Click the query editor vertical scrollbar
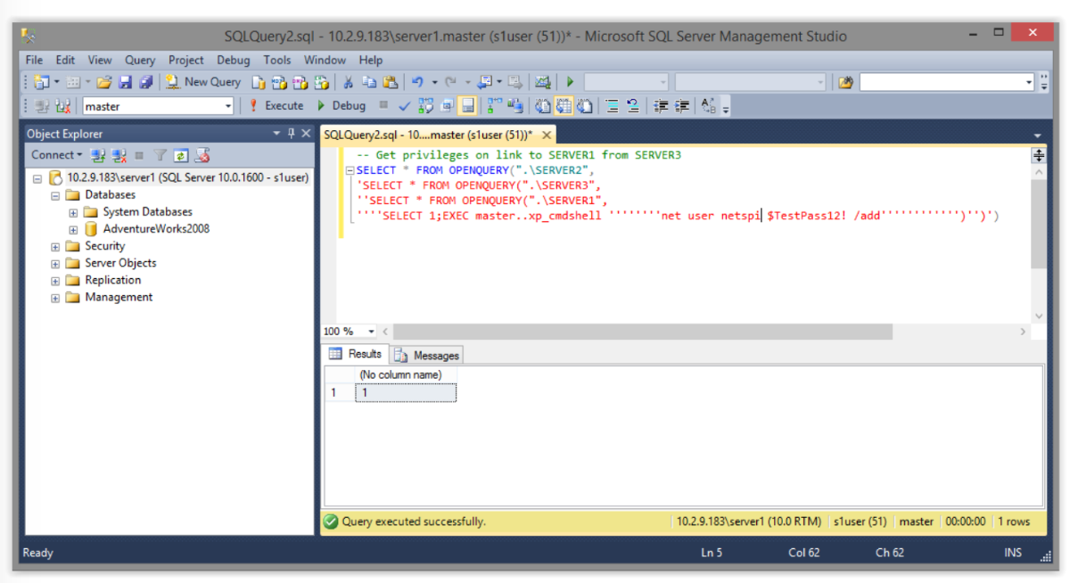 [1039, 223]
